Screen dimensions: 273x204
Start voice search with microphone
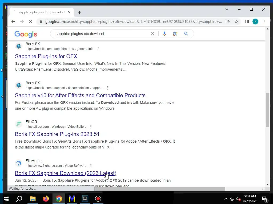click(164, 34)
